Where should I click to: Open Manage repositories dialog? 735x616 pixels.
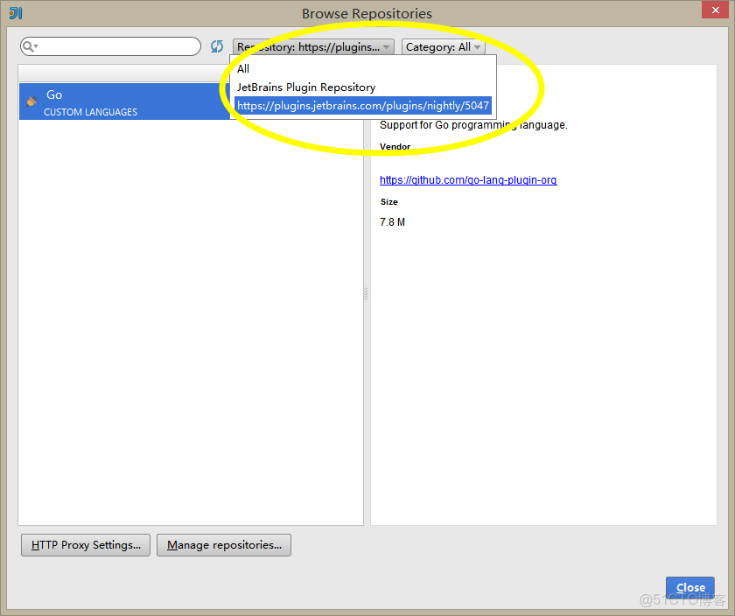pos(224,545)
